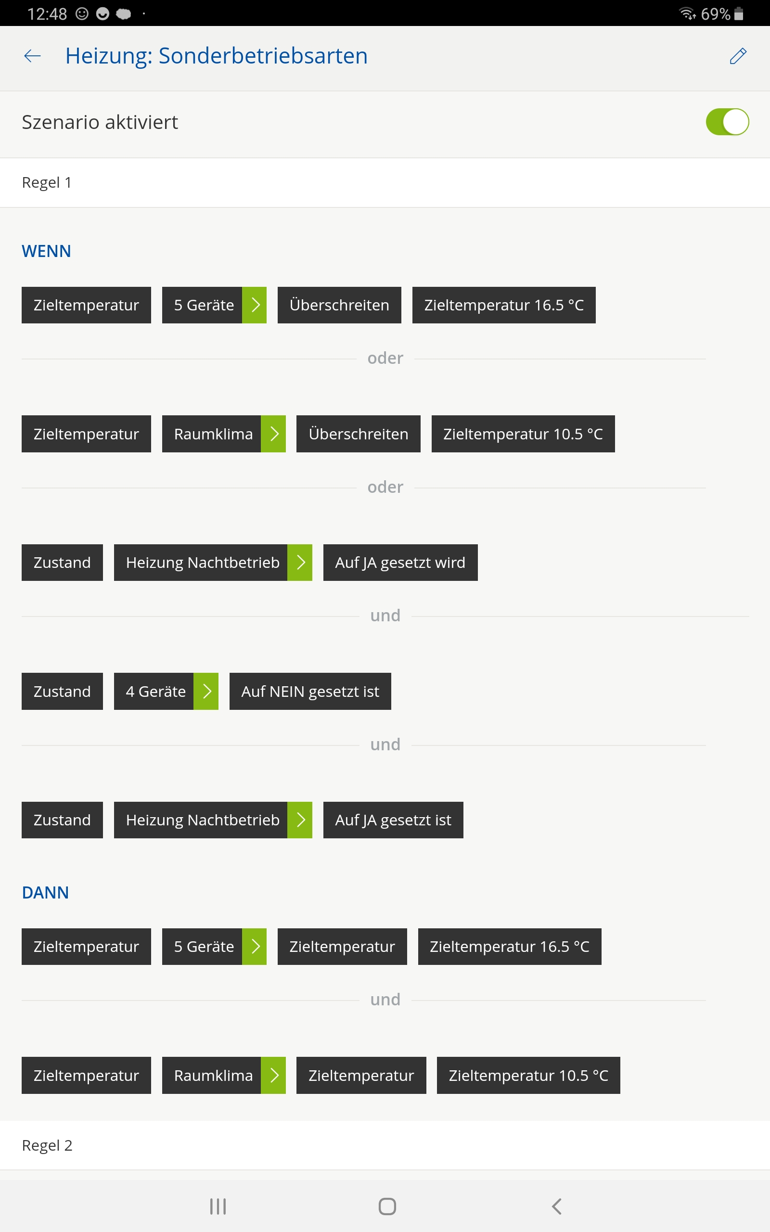Expand Heizung Nachtbetrieb 'gesetzt ist' condition
The image size is (770, 1232).
[x=300, y=820]
